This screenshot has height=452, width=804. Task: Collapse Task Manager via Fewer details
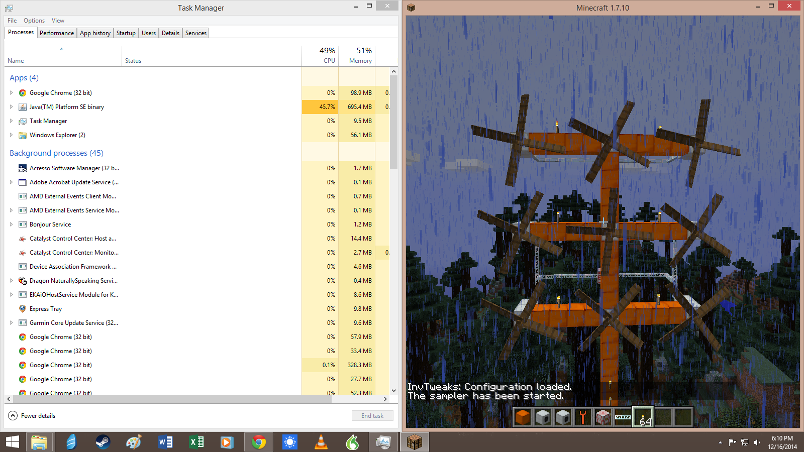click(32, 416)
